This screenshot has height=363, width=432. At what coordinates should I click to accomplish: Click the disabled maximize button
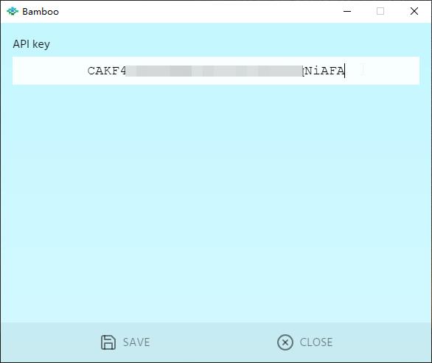[380, 11]
